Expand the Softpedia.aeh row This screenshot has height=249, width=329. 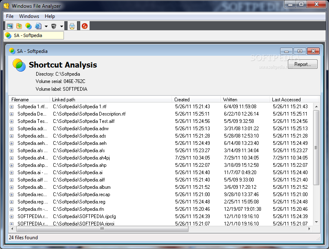pos(12,143)
